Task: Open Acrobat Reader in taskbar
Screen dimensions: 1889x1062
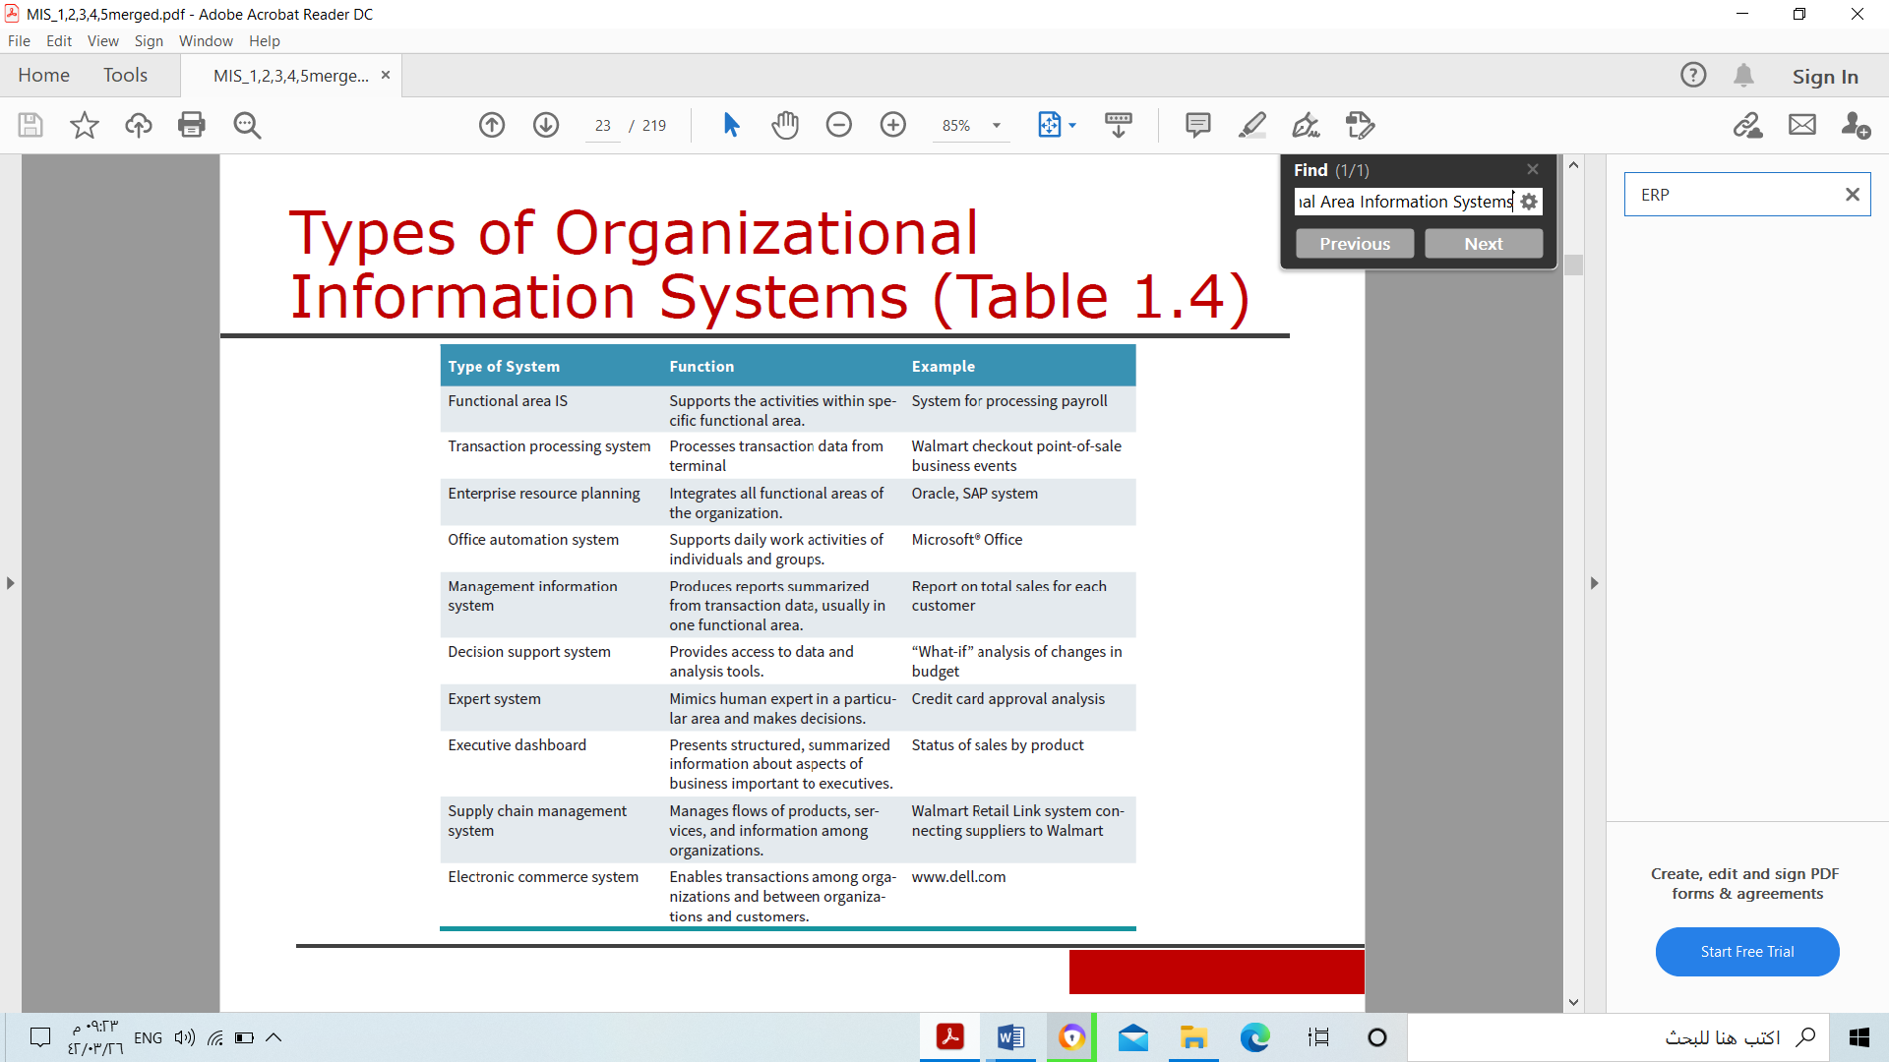Action: pos(949,1037)
